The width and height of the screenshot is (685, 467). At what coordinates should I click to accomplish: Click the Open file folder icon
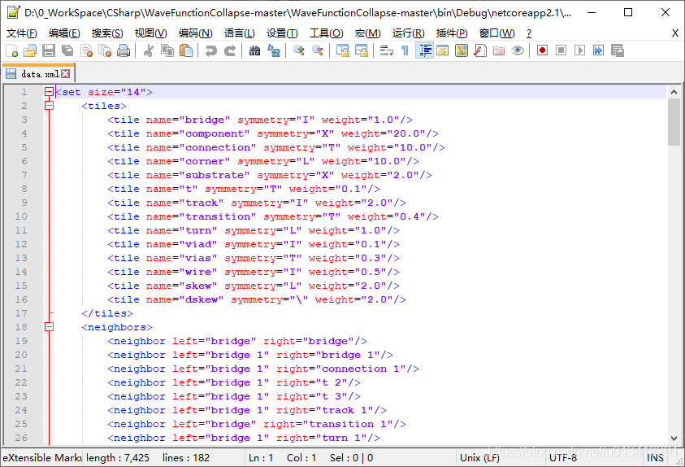coord(30,50)
